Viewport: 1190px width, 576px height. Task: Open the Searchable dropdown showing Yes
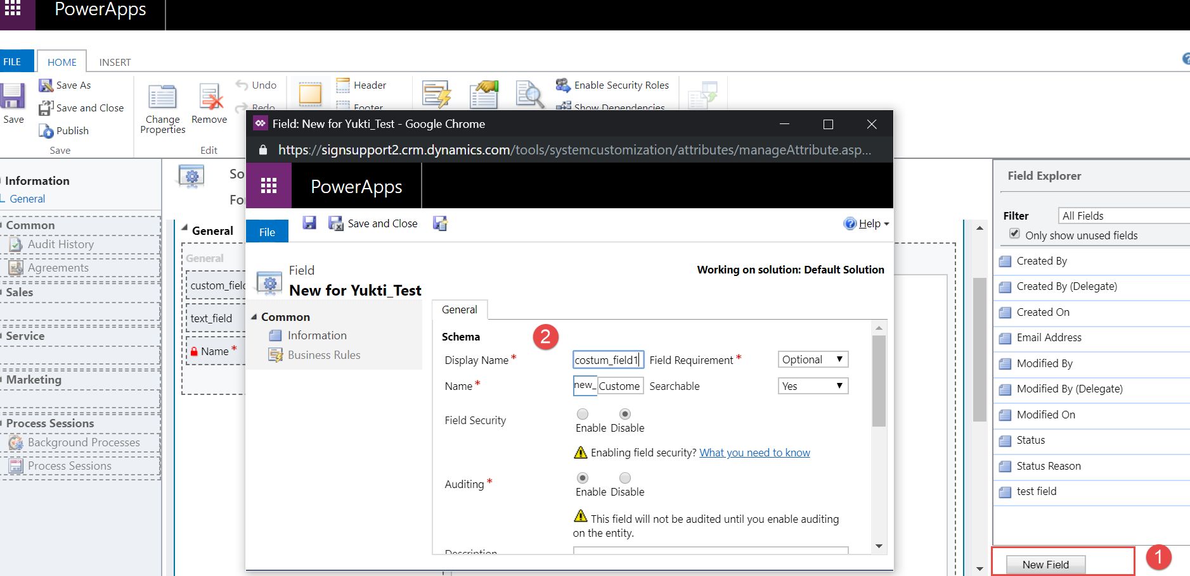(x=813, y=386)
